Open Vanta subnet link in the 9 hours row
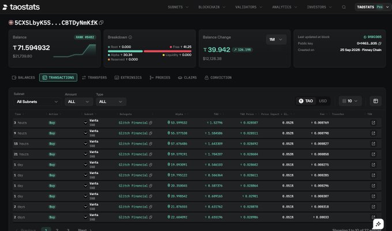 pos(94,131)
